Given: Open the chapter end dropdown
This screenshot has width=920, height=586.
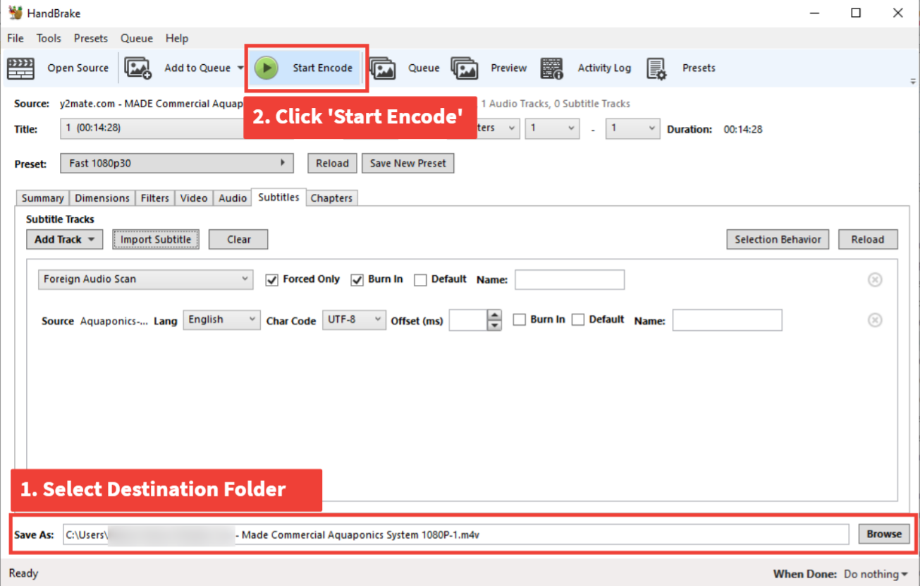Looking at the screenshot, I should pyautogui.click(x=632, y=128).
